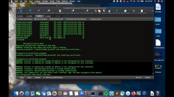Switch to session tab 32833
Image resolution: width=174 pixels, height=97 pixels.
click(48, 16)
